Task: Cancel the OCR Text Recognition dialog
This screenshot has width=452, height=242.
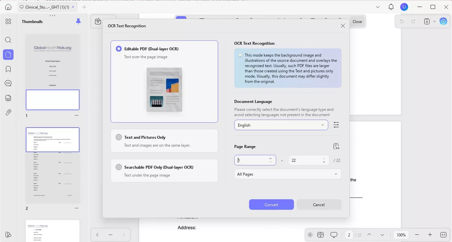Action: coord(318,205)
